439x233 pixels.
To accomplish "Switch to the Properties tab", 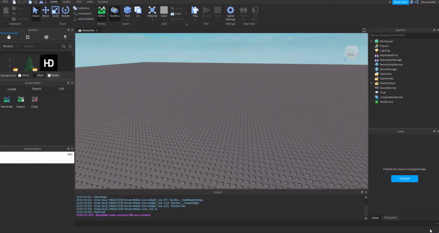I will [390, 218].
